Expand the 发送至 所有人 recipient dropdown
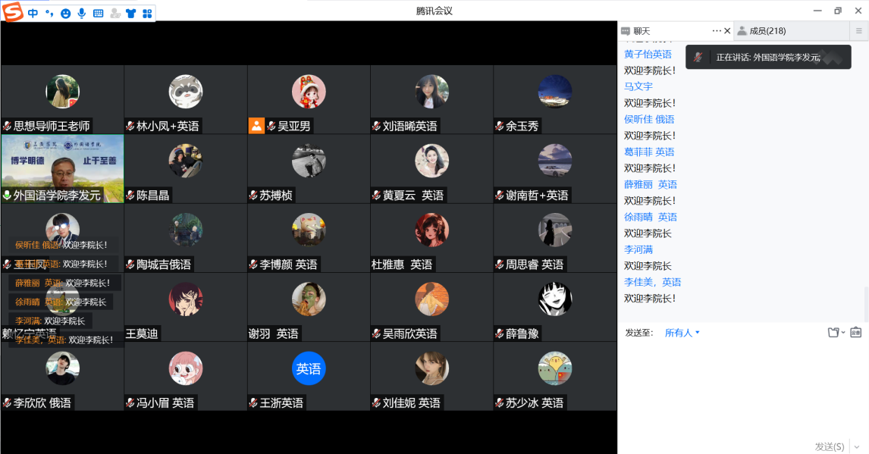The image size is (869, 454). pyautogui.click(x=682, y=333)
